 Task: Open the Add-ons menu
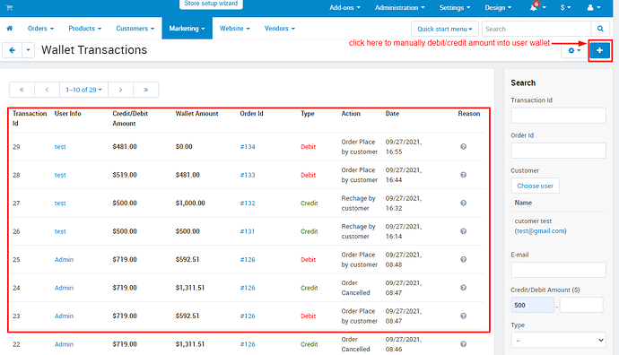344,7
